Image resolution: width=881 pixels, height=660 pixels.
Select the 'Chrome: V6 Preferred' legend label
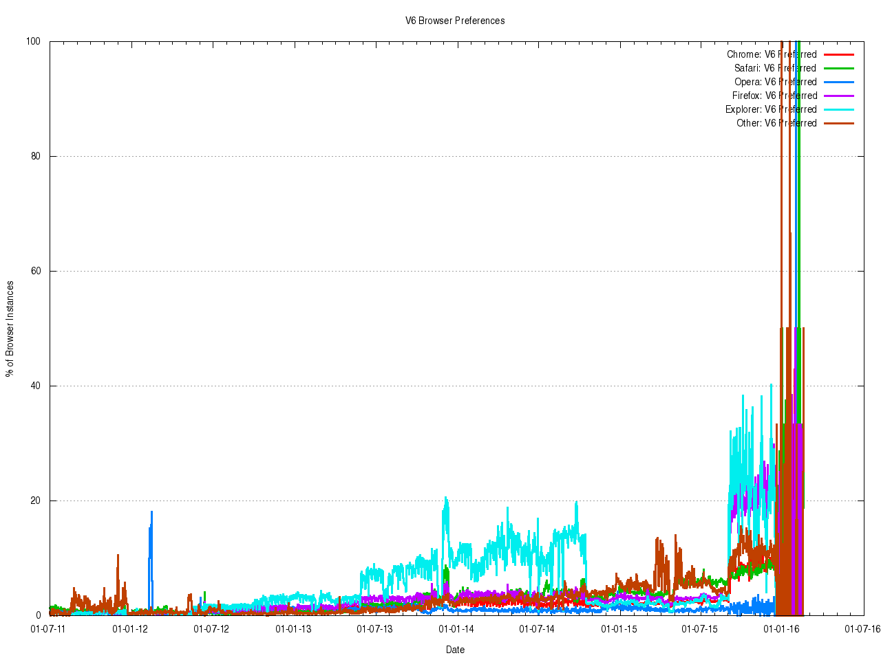pos(772,54)
